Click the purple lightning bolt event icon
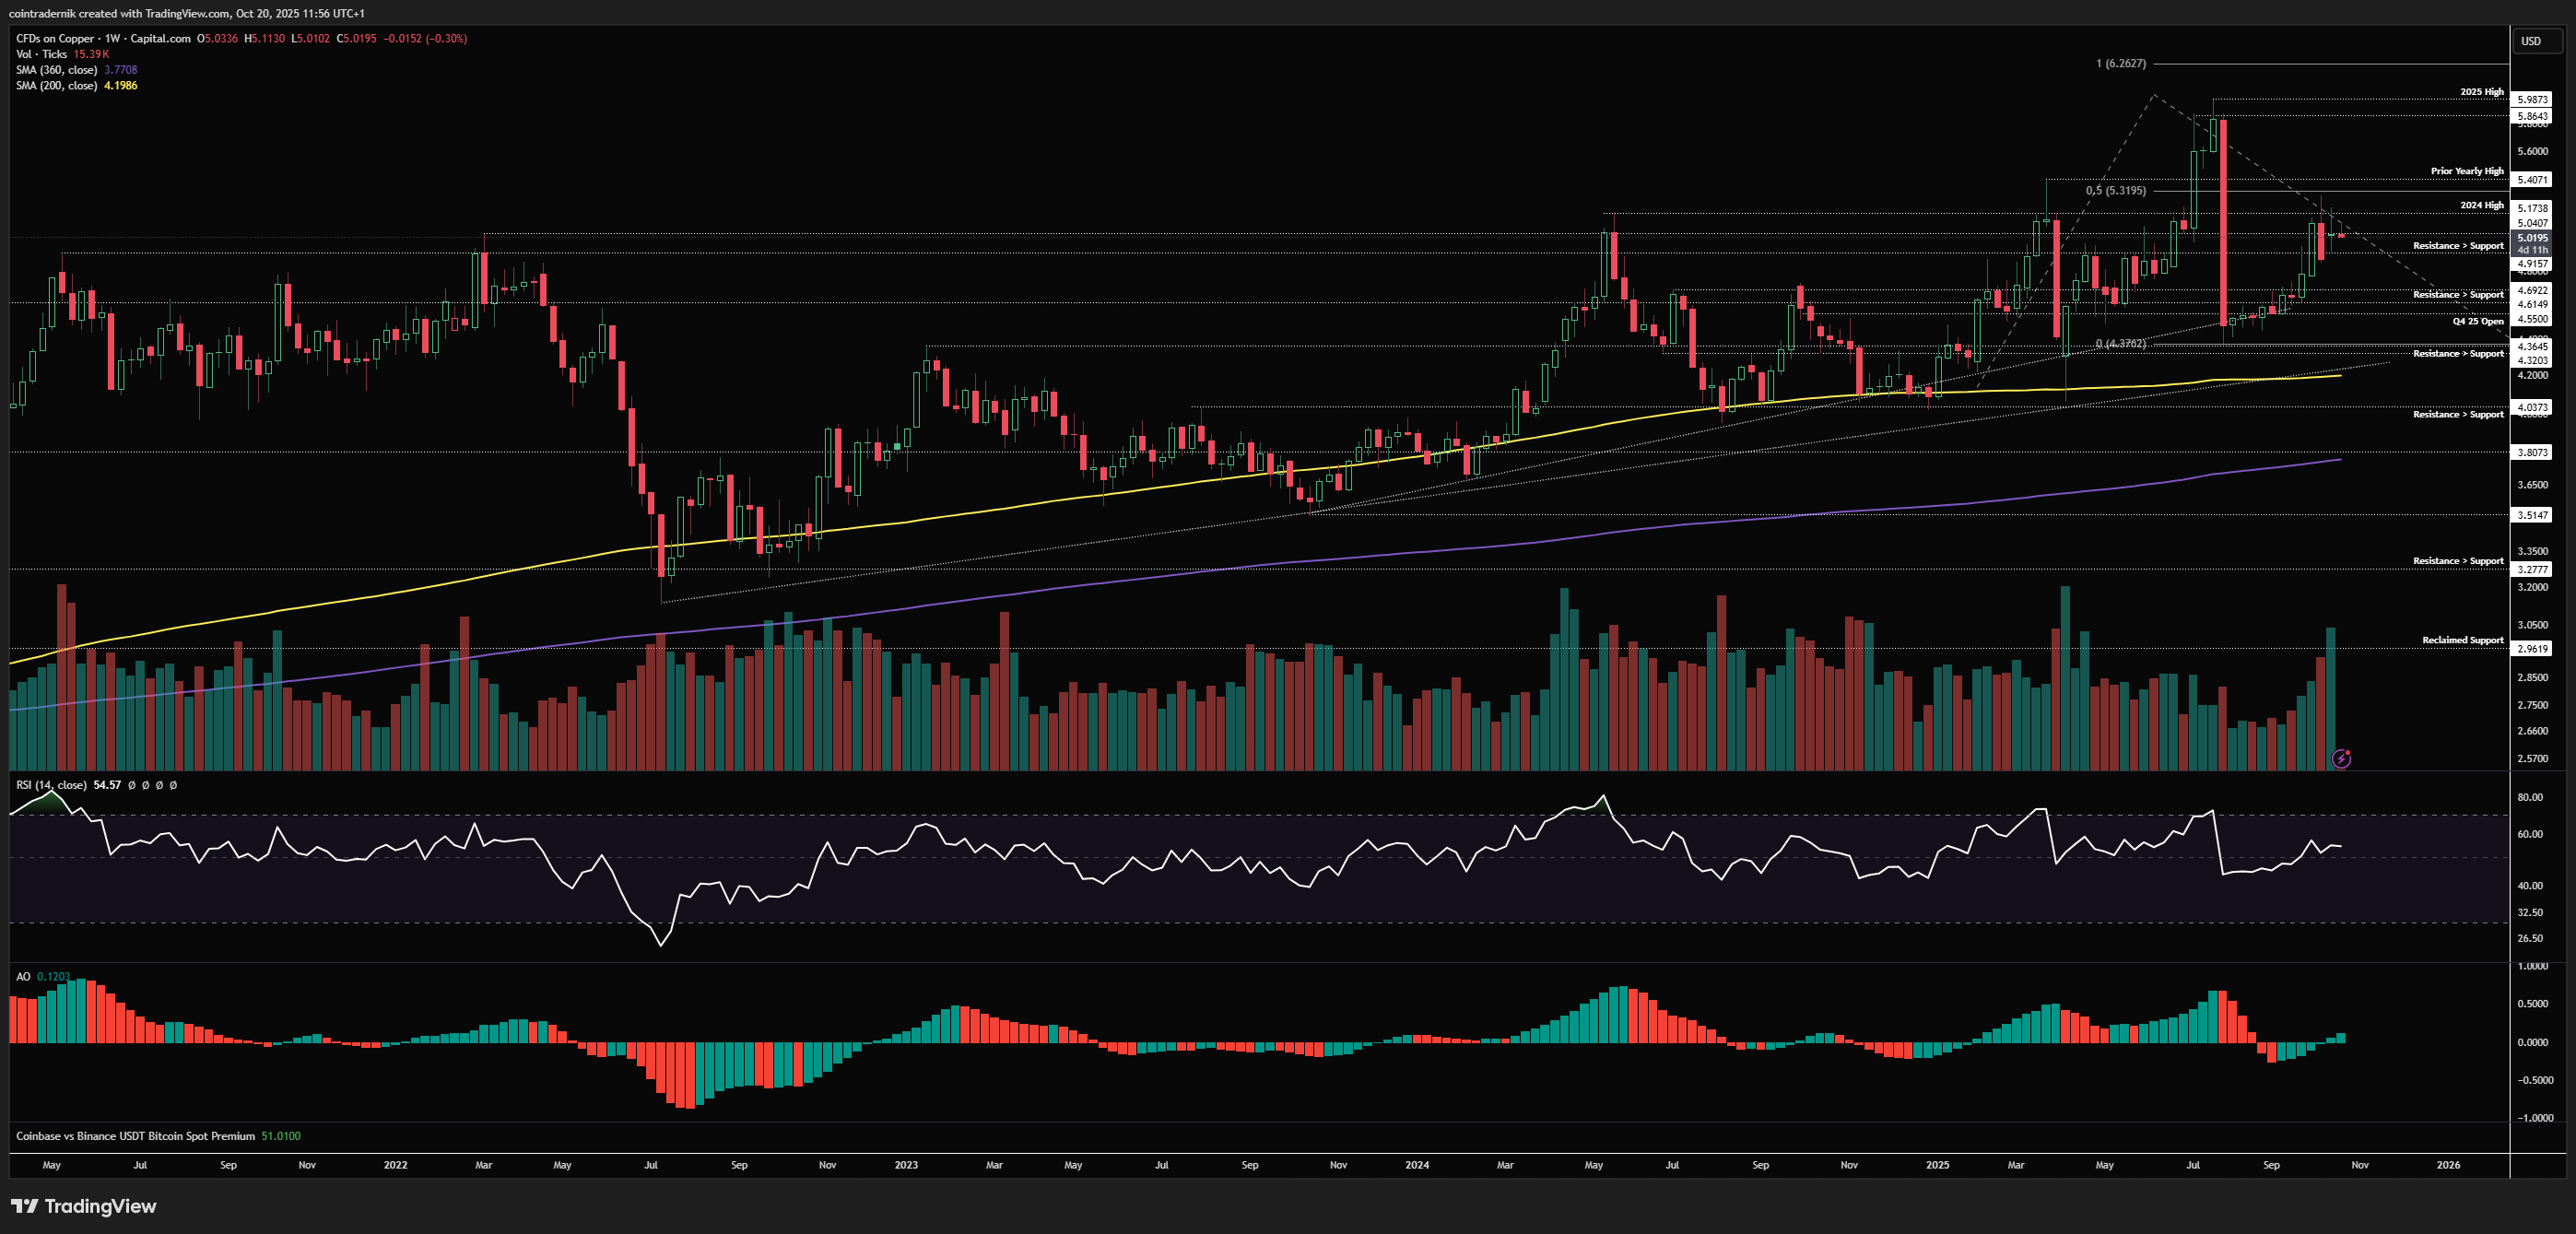 (2341, 759)
